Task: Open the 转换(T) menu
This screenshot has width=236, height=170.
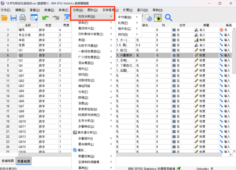Action: [64, 10]
